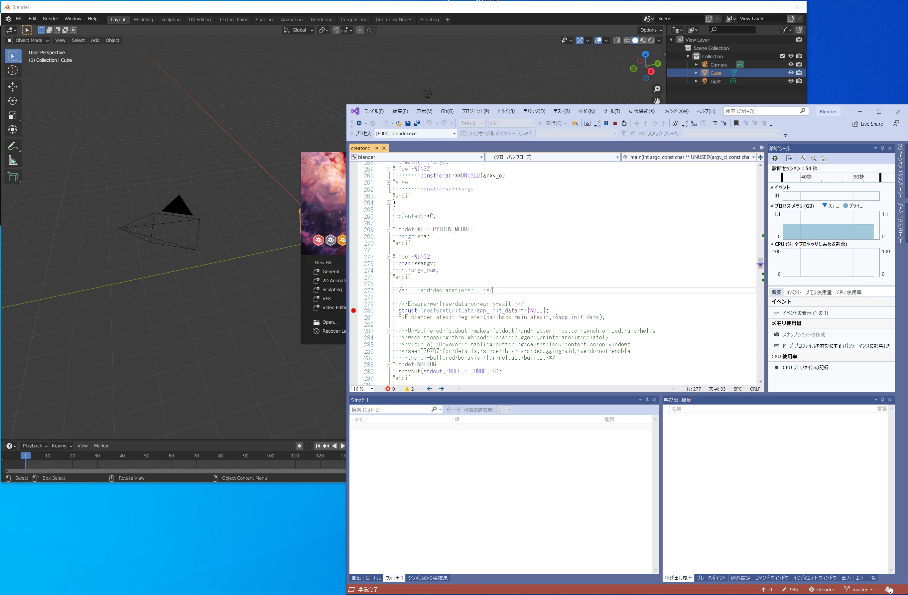Open the Debug configuration dropdown
Image resolution: width=908 pixels, height=595 pixels.
click(471, 123)
